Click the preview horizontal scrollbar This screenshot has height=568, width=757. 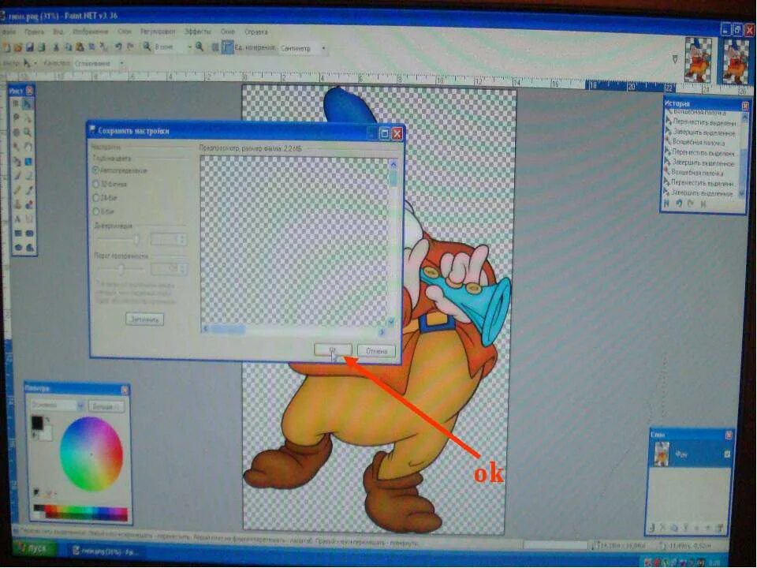tap(294, 330)
